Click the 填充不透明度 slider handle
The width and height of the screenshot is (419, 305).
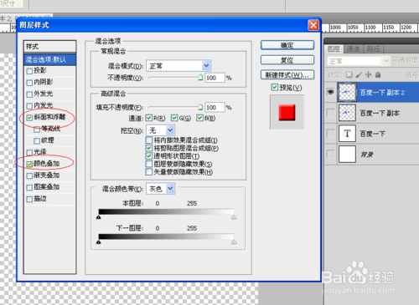pos(200,107)
